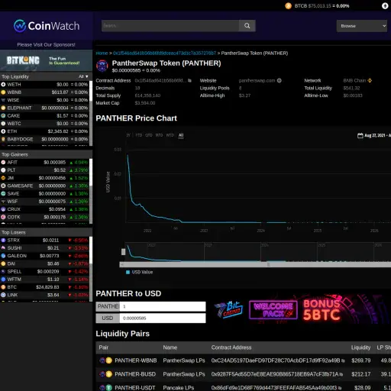
Task: Copy the contract address icon in token details
Action: click(x=189, y=81)
